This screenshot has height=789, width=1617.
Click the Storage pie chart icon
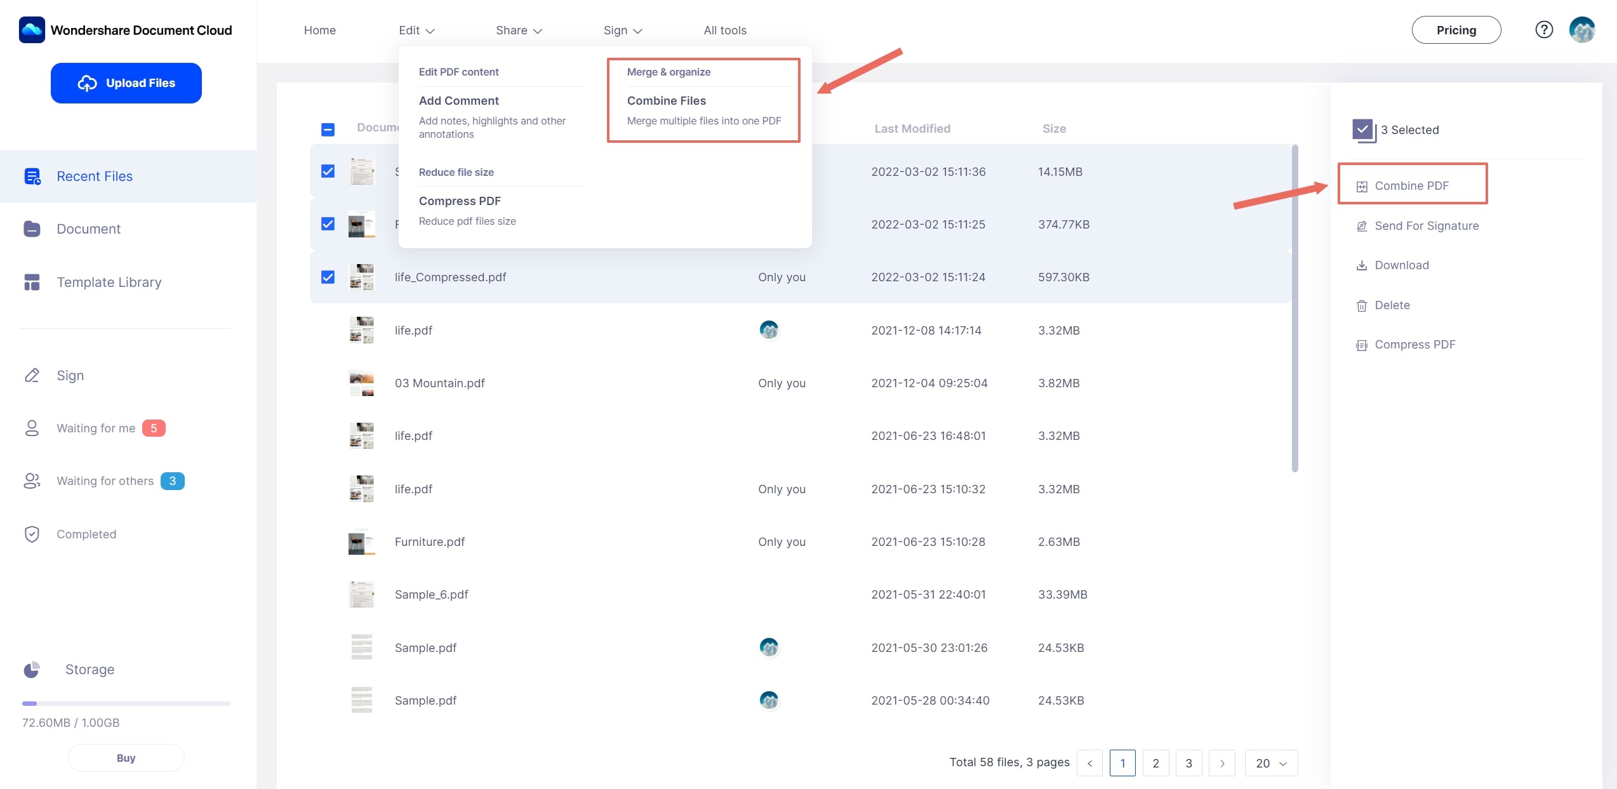tap(32, 670)
